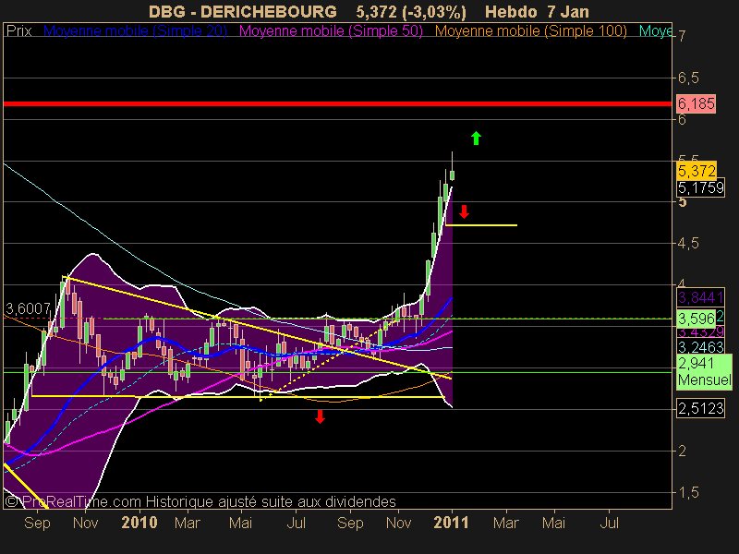
Task: Click the DBG - DERICHEBOURG chart title
Action: [x=243, y=11]
